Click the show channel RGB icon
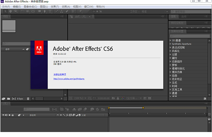 pos(123,98)
